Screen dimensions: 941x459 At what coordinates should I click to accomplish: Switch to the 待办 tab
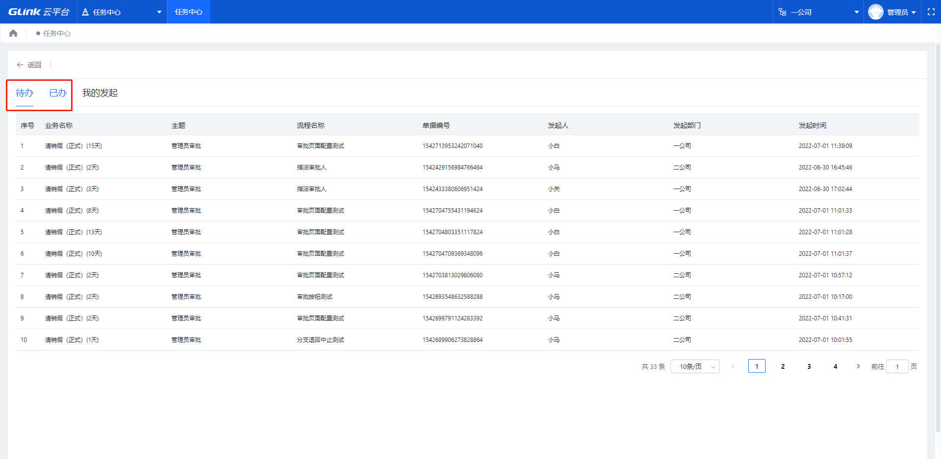pos(25,93)
